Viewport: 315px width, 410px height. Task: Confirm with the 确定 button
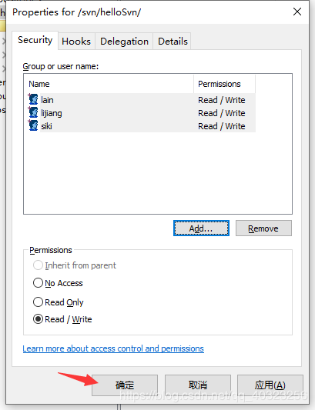125,385
